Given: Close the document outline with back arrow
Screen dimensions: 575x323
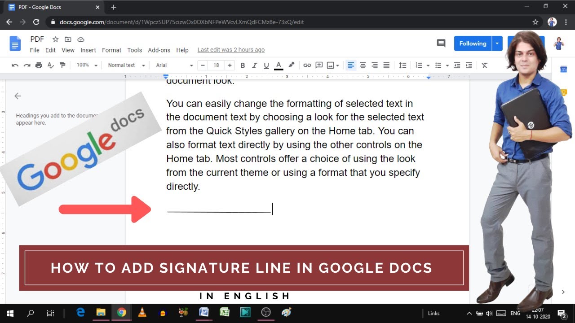Looking at the screenshot, I should [x=18, y=96].
